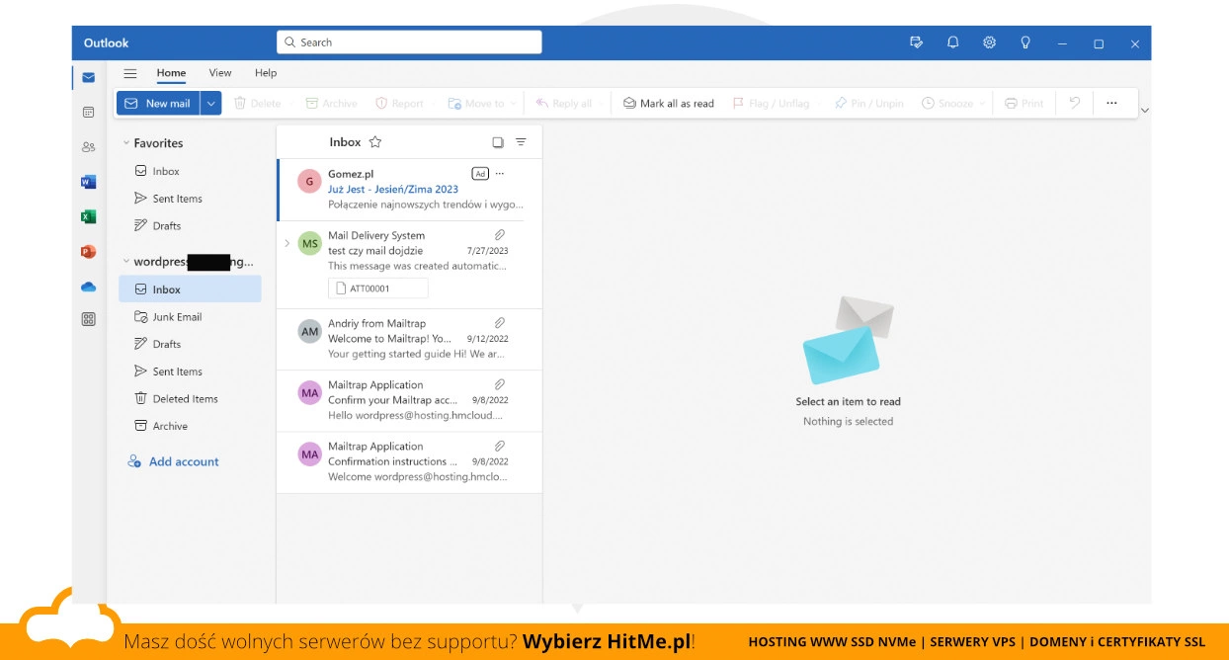Expand the Mail Delivery System conversation
The width and height of the screenshot is (1229, 660).
[287, 243]
